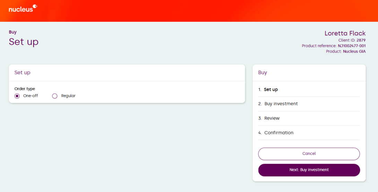Click the 'Set up' card header
This screenshot has height=192, width=378.
(22, 72)
